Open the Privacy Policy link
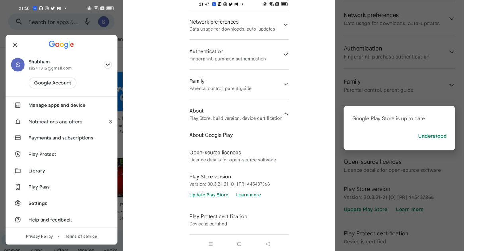The width and height of the screenshot is (478, 251). click(39, 236)
